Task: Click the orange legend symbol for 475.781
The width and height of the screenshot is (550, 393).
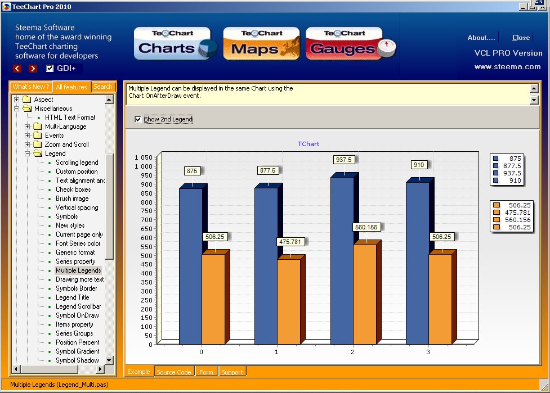Action: pyautogui.click(x=497, y=213)
